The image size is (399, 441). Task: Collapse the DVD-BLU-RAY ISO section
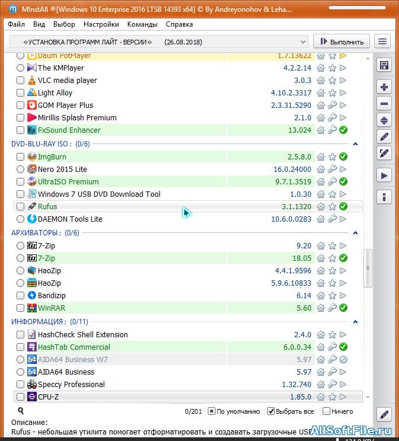[x=355, y=144]
